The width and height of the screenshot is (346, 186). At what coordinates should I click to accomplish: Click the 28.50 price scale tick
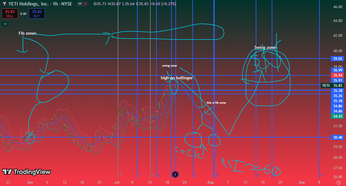pyautogui.click(x=338, y=158)
